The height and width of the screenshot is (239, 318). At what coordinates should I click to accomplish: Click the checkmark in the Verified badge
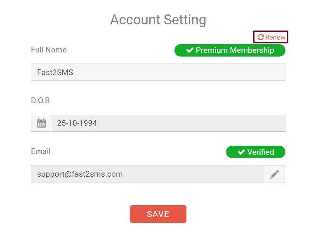(x=241, y=152)
